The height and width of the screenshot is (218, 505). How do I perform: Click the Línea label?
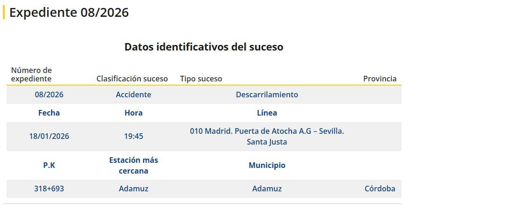pyautogui.click(x=267, y=113)
